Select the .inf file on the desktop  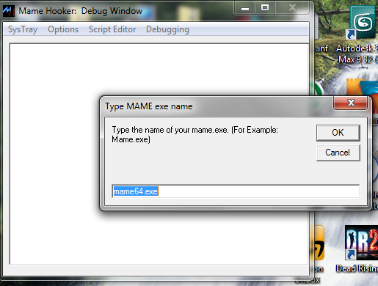[321, 48]
